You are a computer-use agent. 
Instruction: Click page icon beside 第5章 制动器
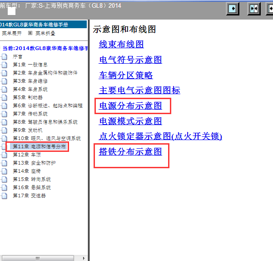click(x=5, y=98)
